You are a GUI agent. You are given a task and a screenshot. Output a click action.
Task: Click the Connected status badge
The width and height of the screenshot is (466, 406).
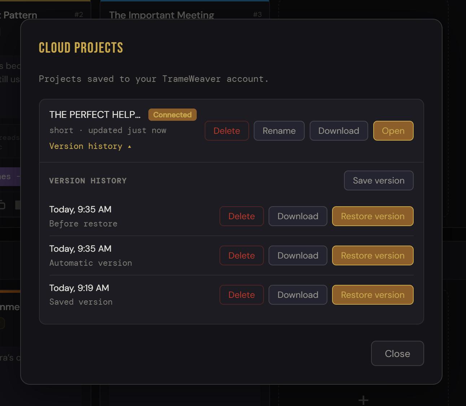tap(173, 115)
